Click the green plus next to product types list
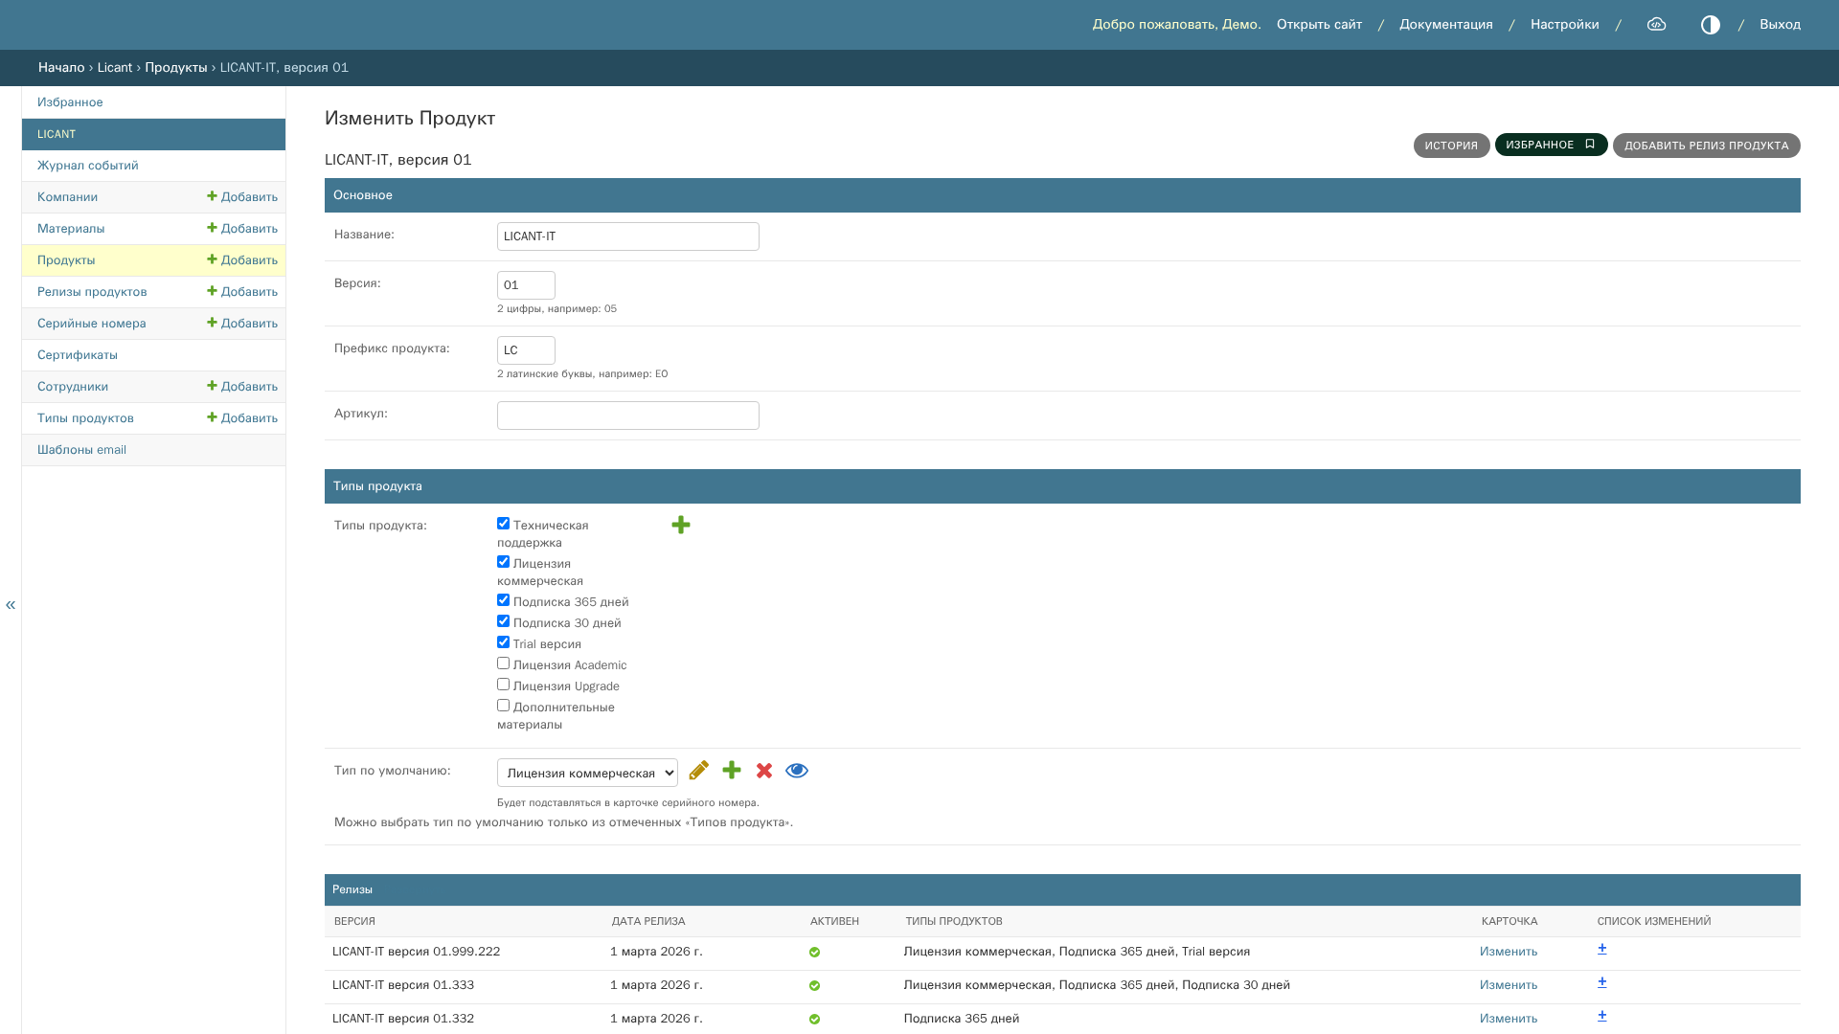Screen dimensions: 1839x1034 pyautogui.click(x=681, y=525)
